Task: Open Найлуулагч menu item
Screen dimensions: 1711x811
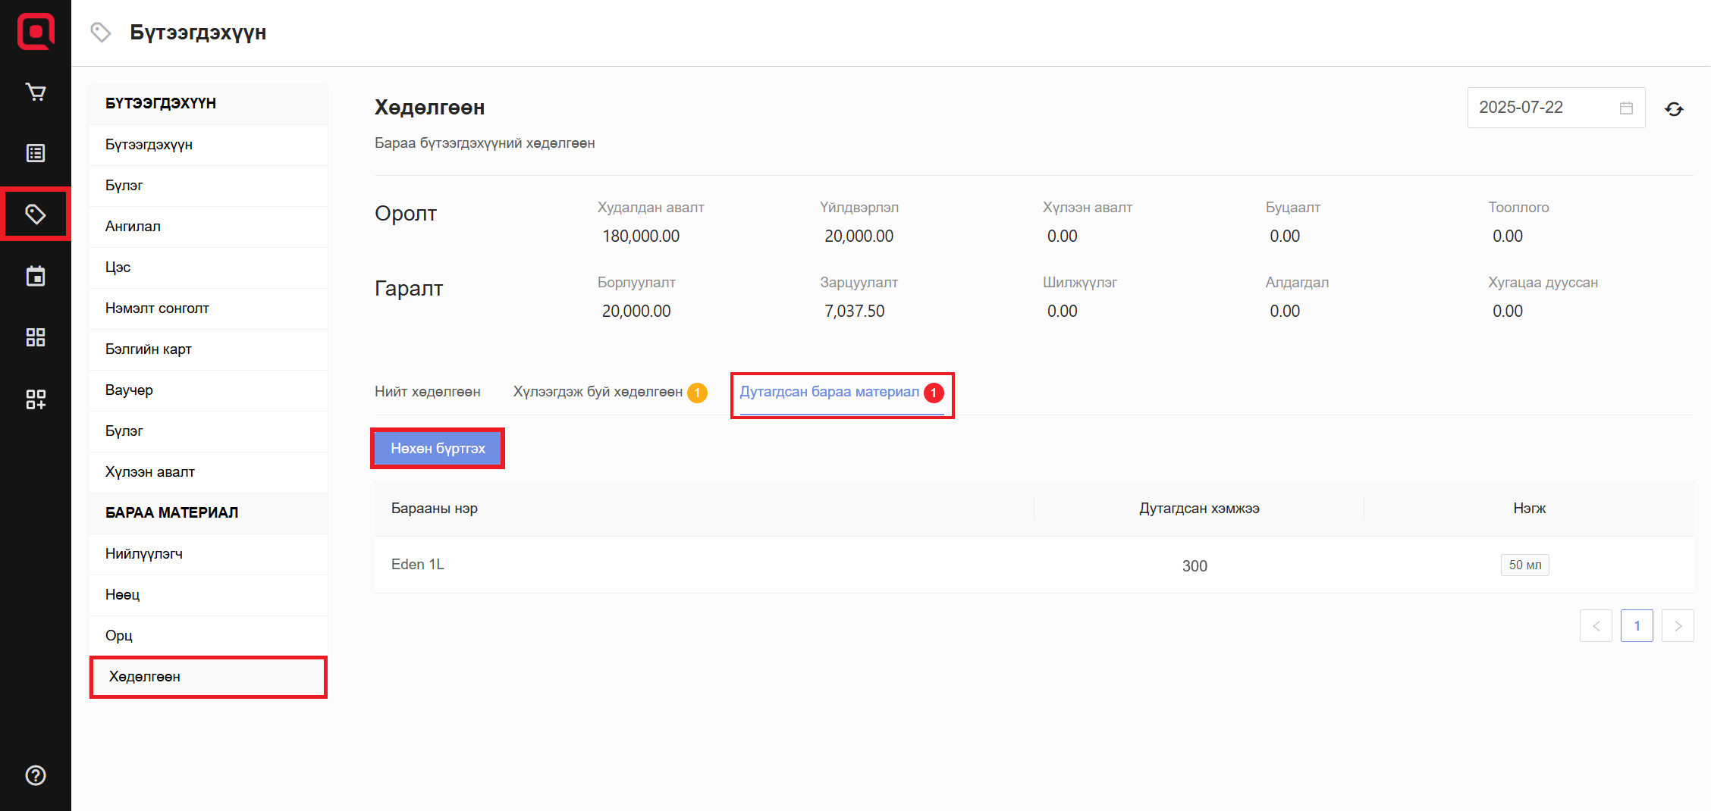Action: 144,554
